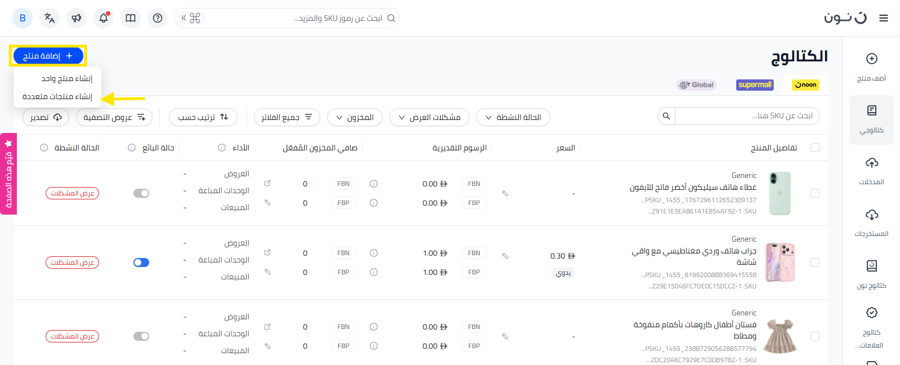This screenshot has height=365, width=900.
Task: Expand المخزون filter dropdown
Action: (x=355, y=117)
